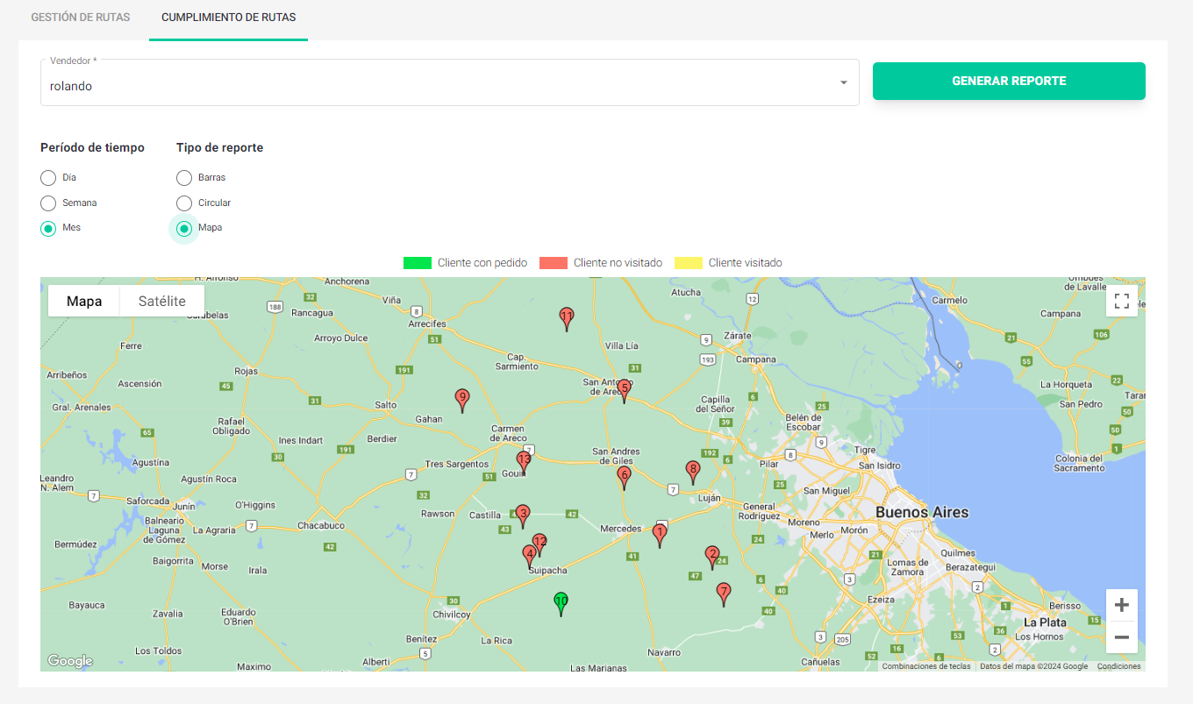
Task: Open map Condiciones link
Action: tap(1119, 666)
